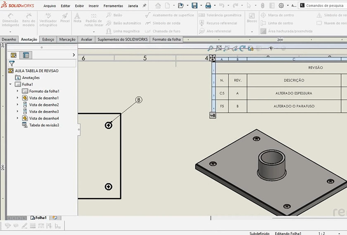Viewport: 347px width, 235px height.
Task: Click the filter funnel icon in tree
Action: (x=12, y=63)
